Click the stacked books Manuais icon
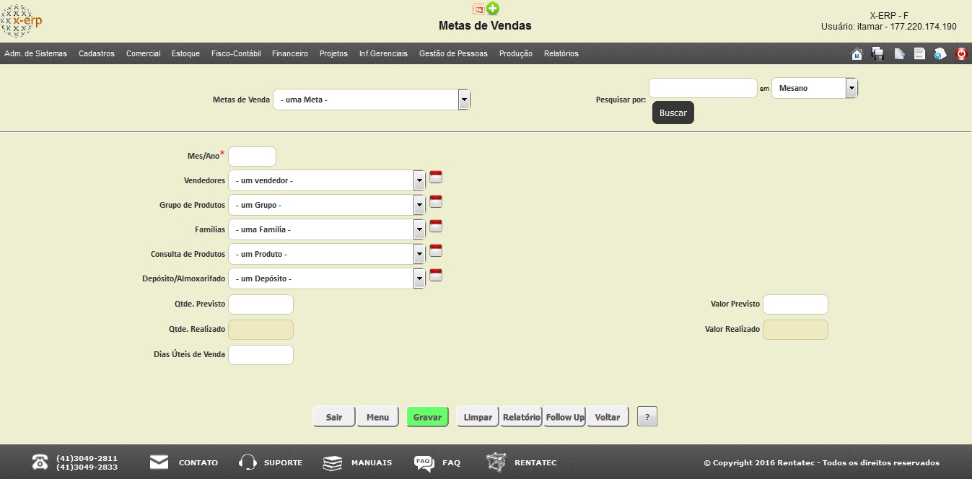Screen dimensions: 972x479 [x=332, y=462]
